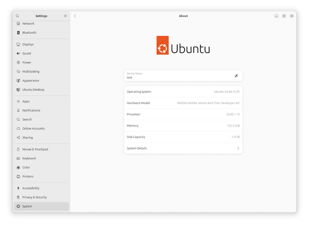The height and width of the screenshot is (226, 309).
Task: Click the About window title
Action: [183, 16]
